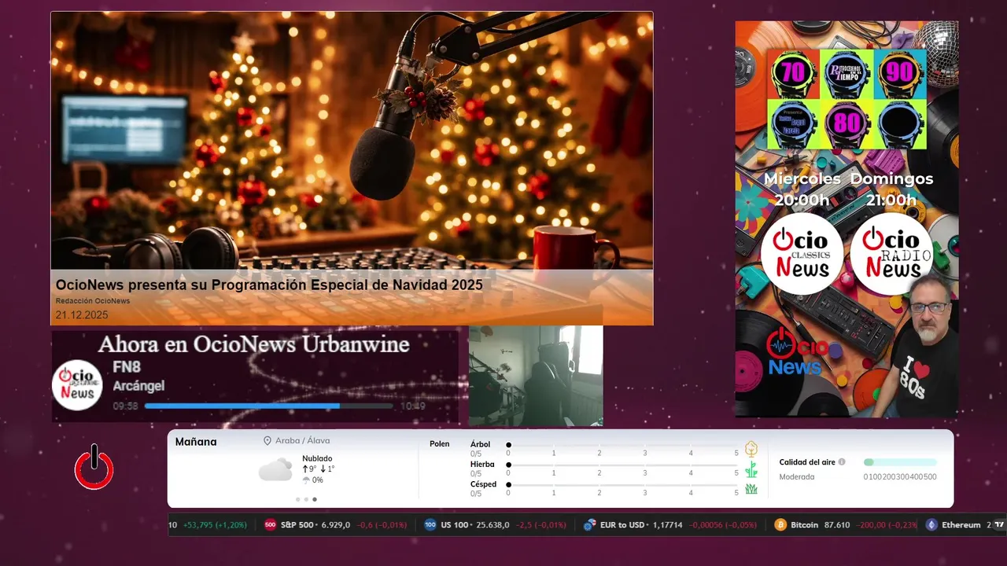Click the first dot in weather carousel

pos(297,499)
